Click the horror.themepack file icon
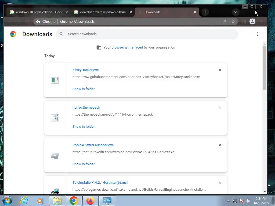 [55, 118]
